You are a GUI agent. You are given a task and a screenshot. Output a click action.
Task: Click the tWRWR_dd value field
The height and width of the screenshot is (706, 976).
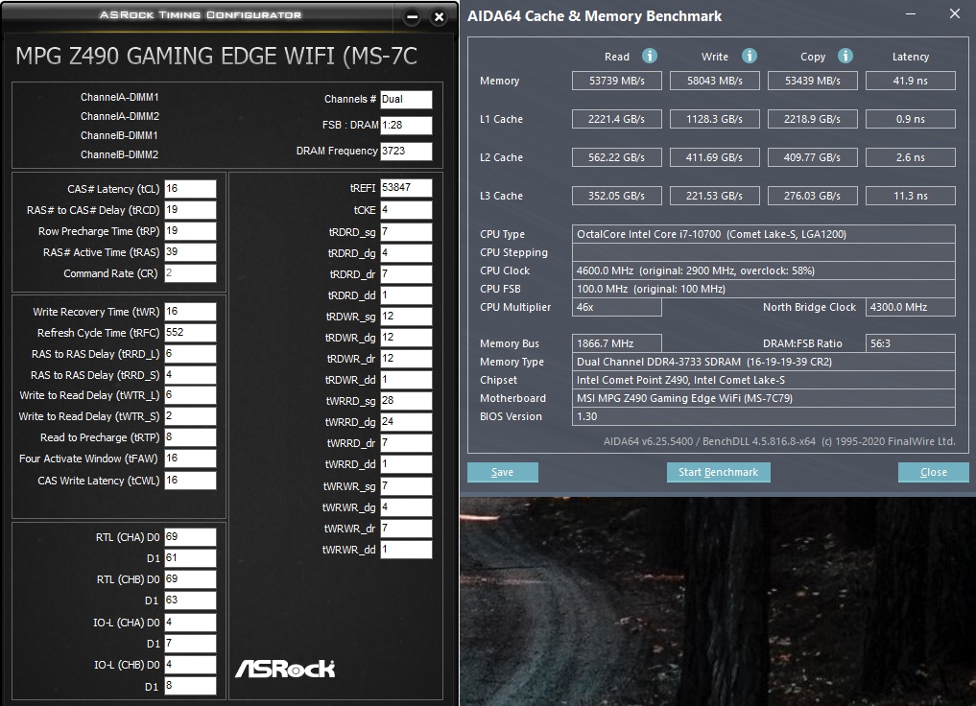coord(406,550)
